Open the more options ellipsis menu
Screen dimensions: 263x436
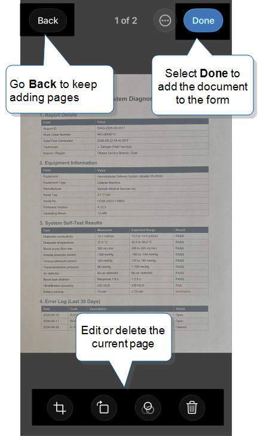[165, 20]
